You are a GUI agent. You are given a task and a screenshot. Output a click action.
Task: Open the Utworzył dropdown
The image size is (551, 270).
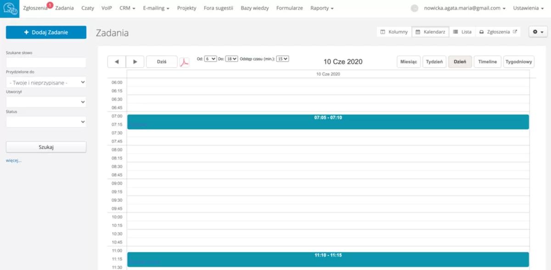pyautogui.click(x=46, y=102)
